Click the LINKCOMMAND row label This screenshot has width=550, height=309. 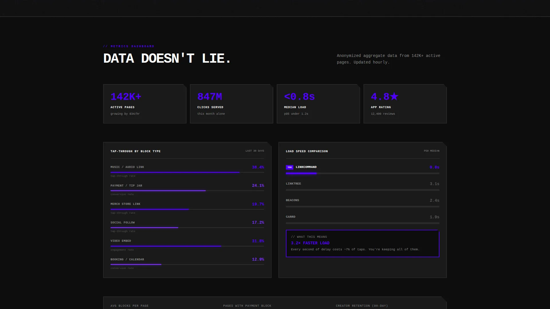[x=306, y=167]
